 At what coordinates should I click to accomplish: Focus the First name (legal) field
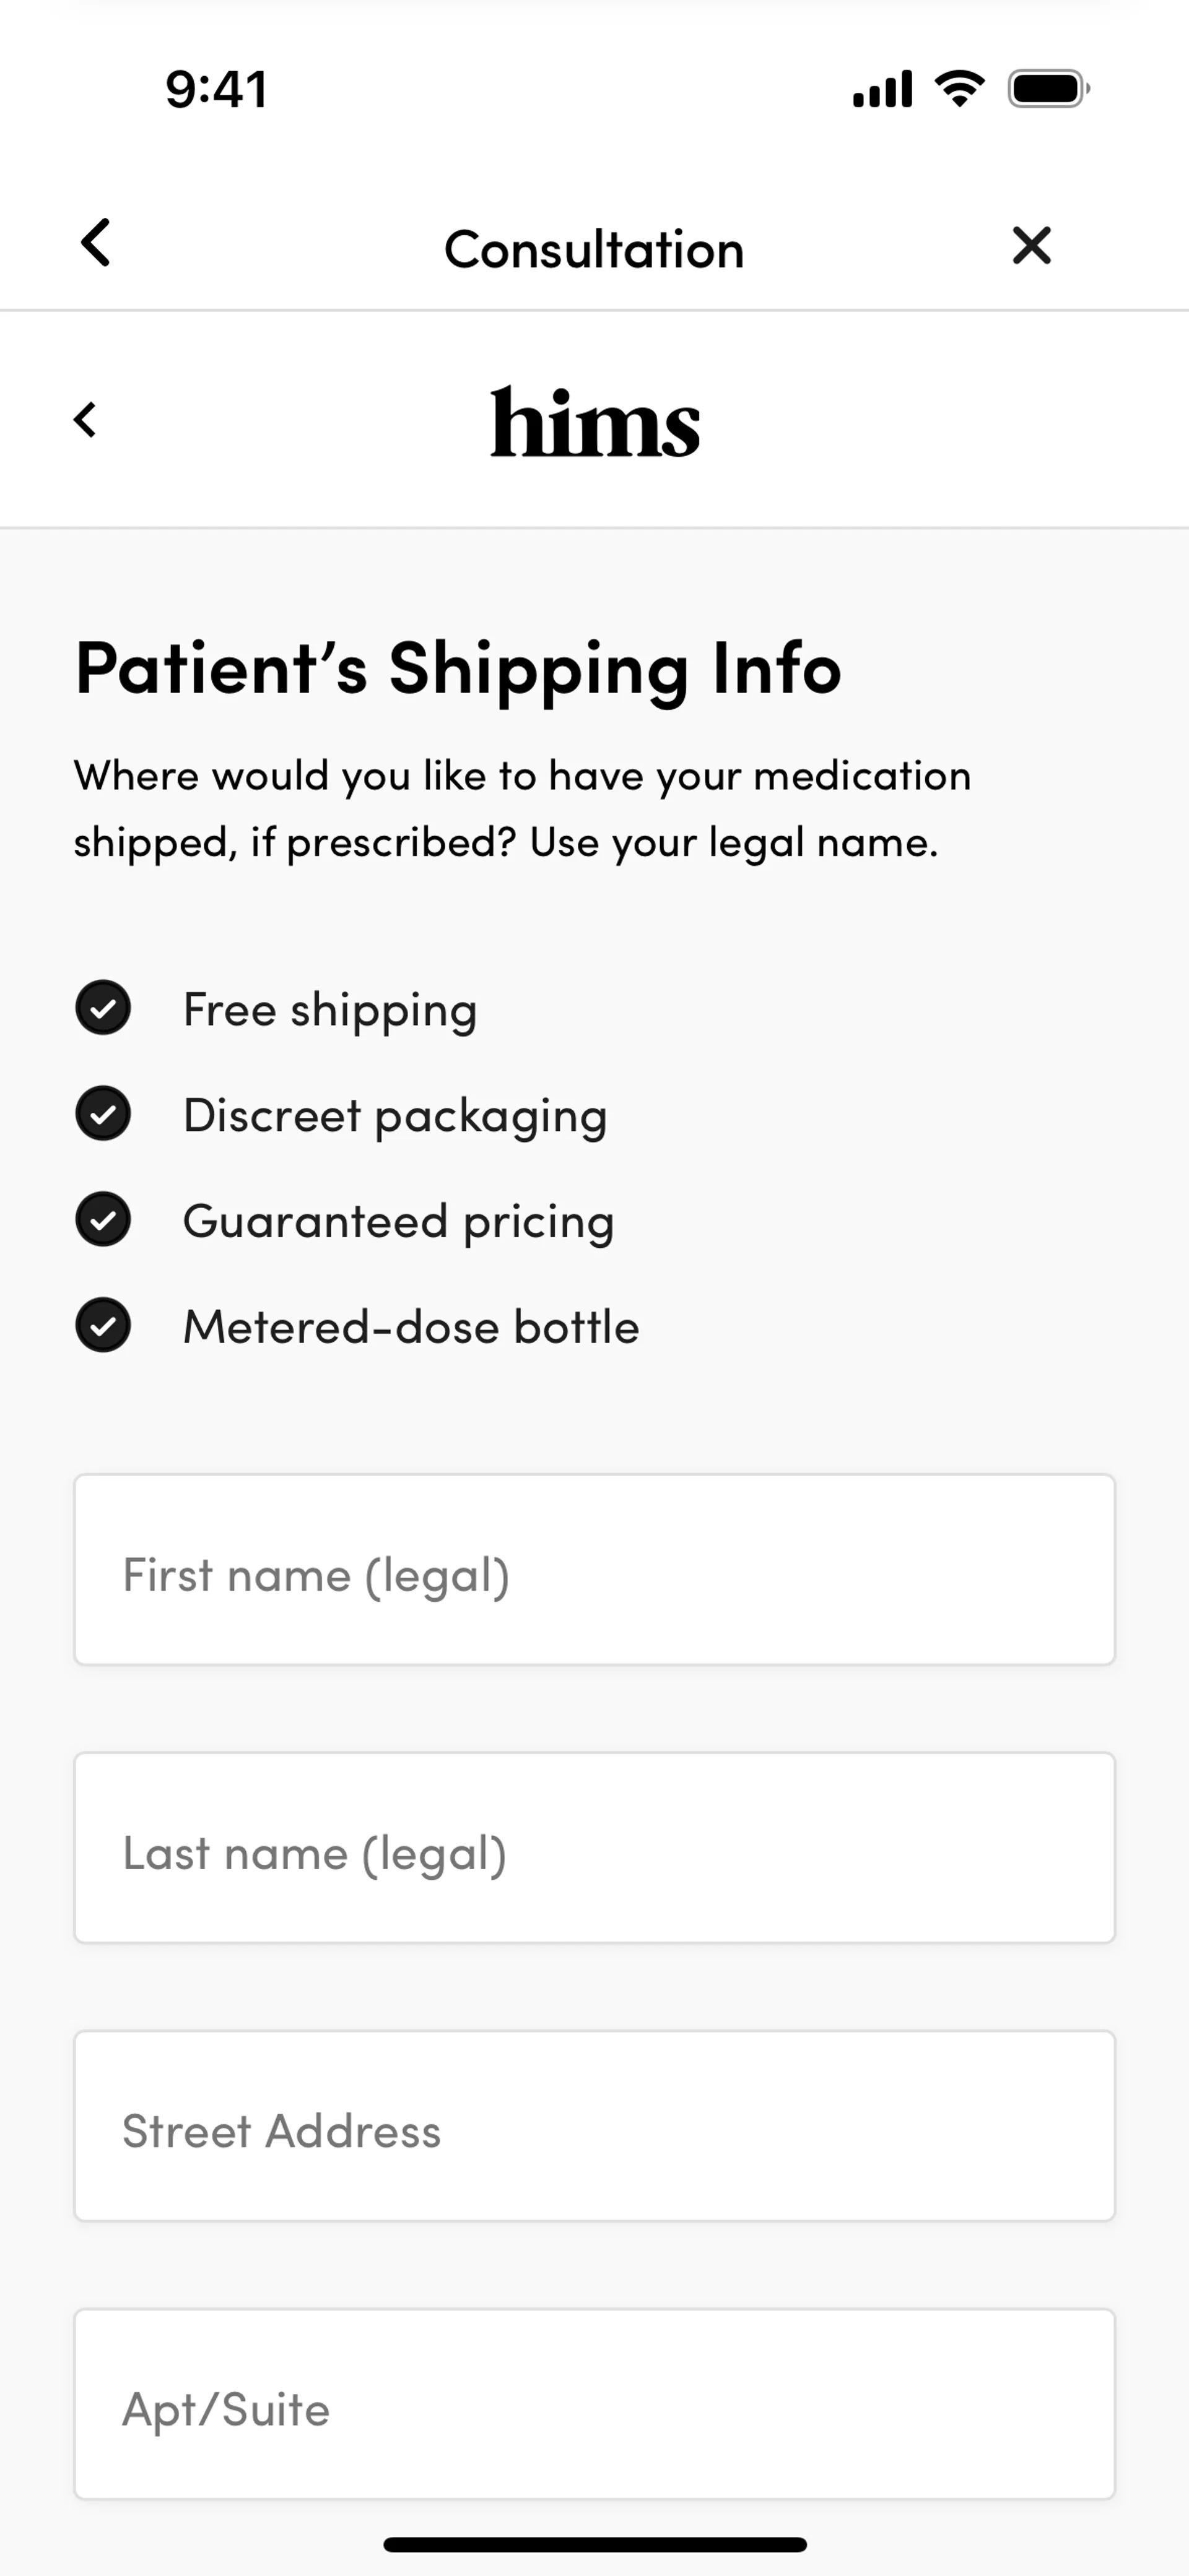[x=594, y=1570]
